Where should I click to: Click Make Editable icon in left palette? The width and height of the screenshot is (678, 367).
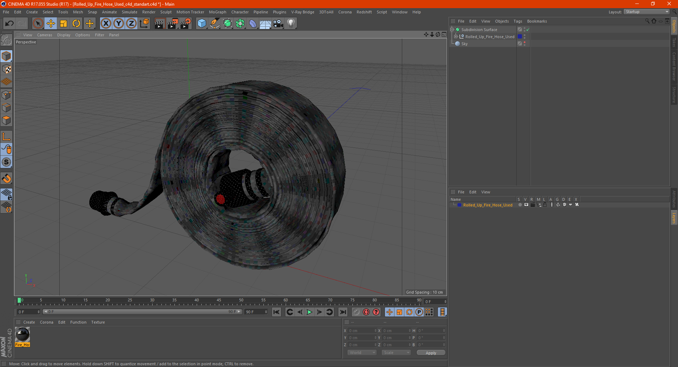[x=6, y=40]
